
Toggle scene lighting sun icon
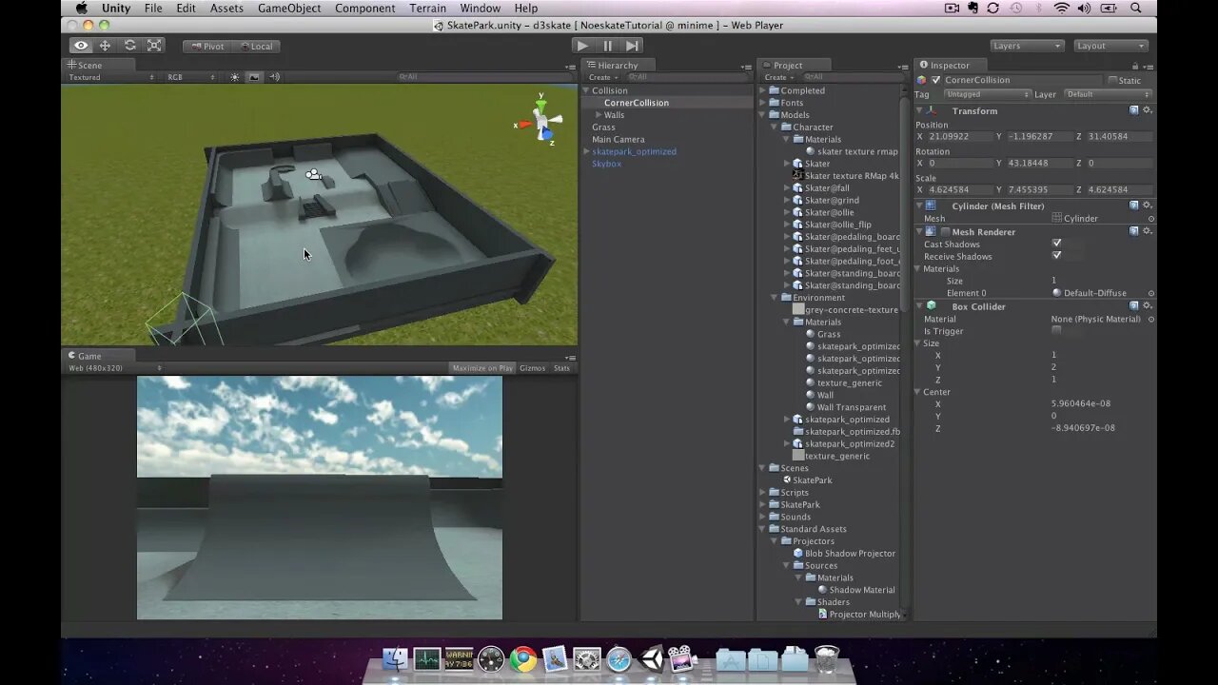click(235, 77)
